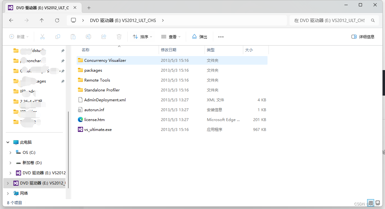
Task: Click chevron before DVD drive in address bar
Action: (83, 20)
